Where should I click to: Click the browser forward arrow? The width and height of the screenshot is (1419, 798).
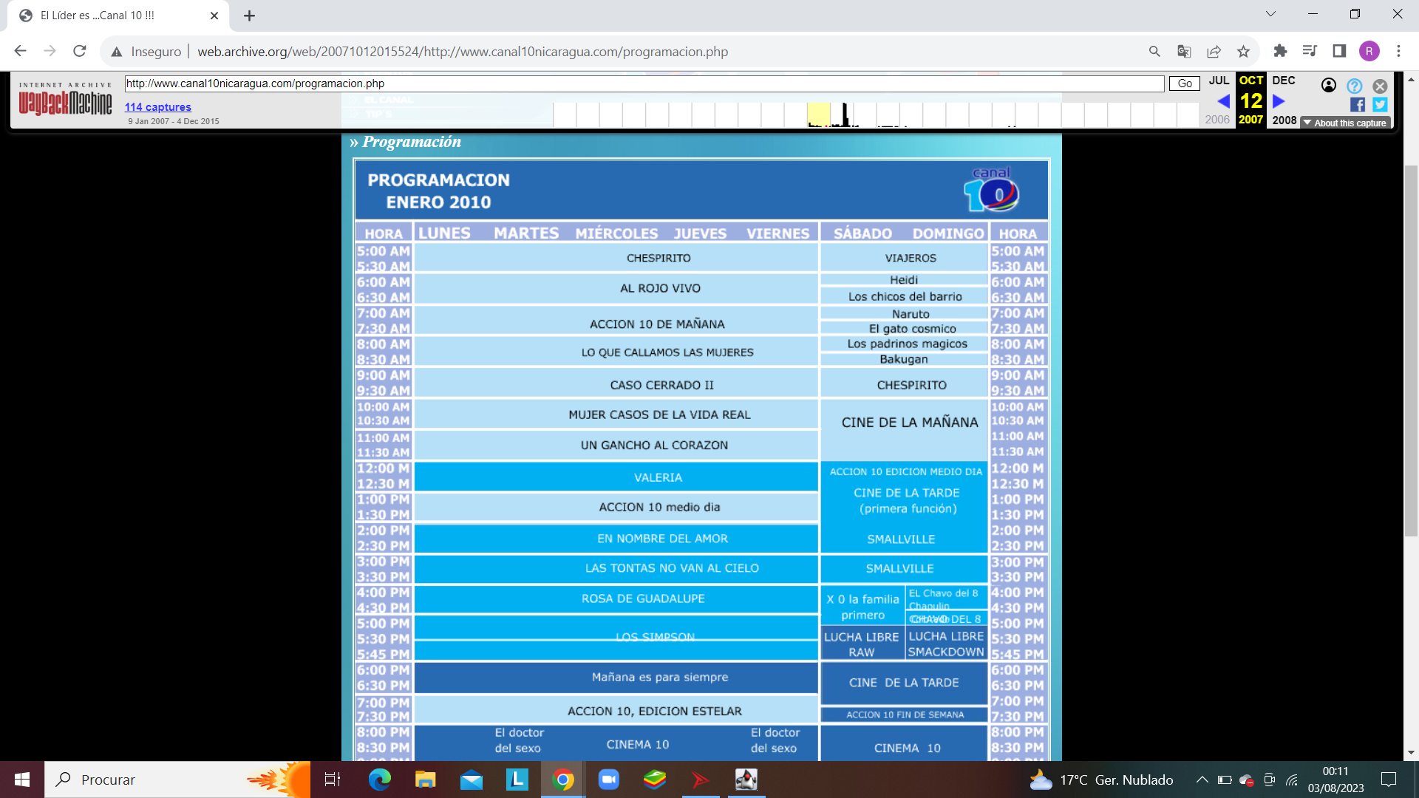[x=50, y=51]
